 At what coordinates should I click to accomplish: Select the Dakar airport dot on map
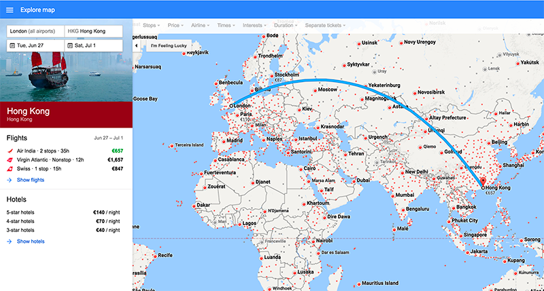point(194,206)
